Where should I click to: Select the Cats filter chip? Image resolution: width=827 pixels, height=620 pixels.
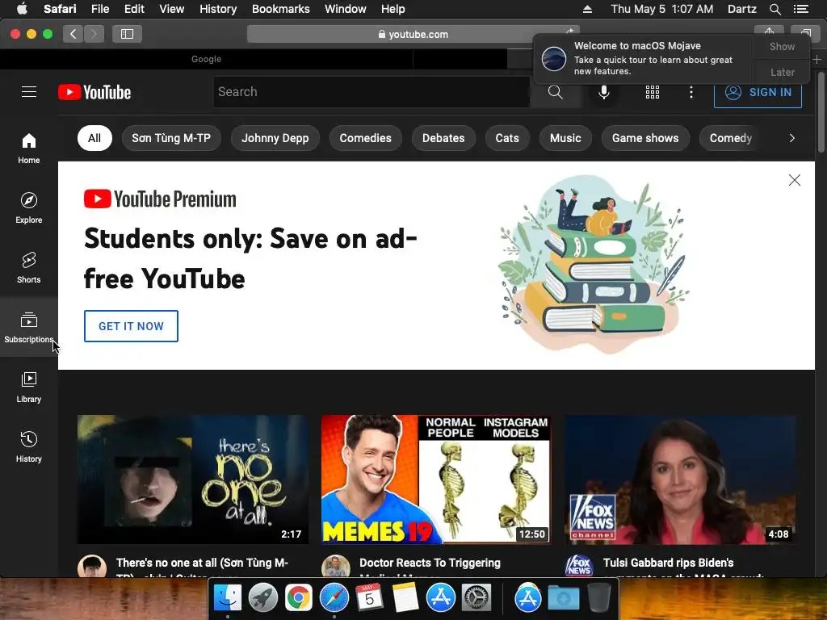(507, 138)
